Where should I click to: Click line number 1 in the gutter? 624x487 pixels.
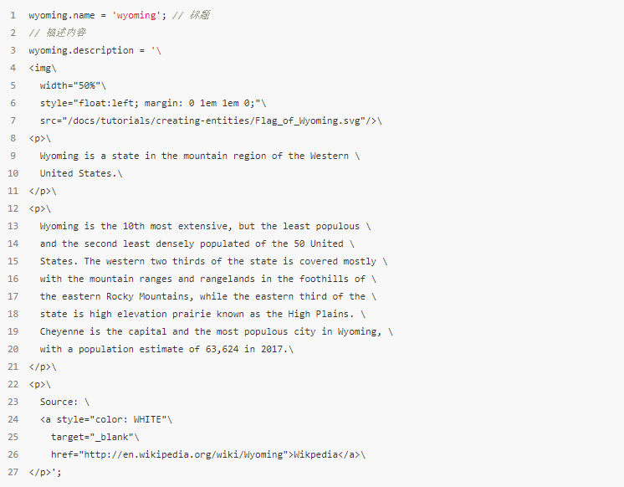click(13, 15)
